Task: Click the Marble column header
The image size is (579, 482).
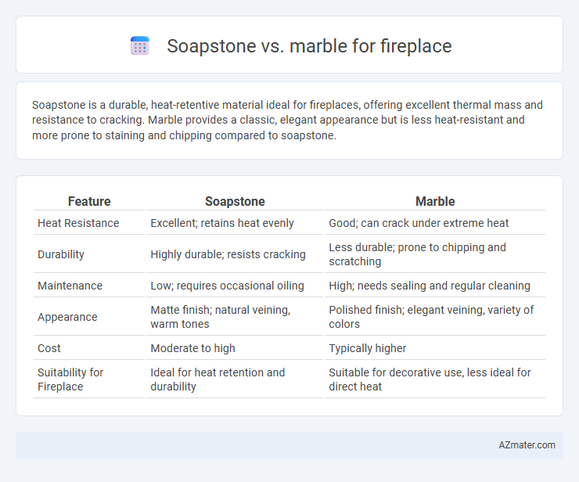Action: click(435, 201)
